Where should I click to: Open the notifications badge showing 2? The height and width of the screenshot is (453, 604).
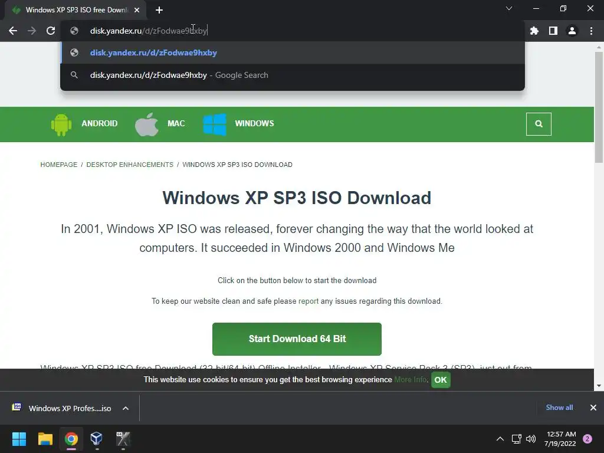tap(587, 439)
